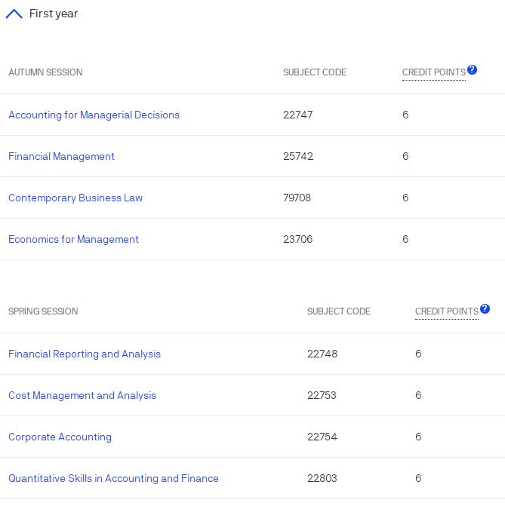
Task: Open Spring session credit points help icon
Action: coord(485,309)
